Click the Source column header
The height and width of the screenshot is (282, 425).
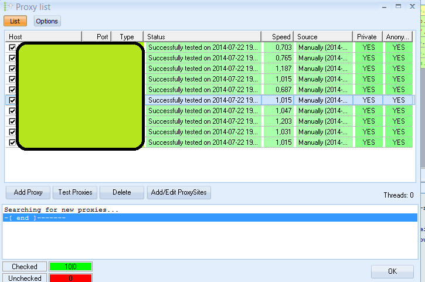[x=322, y=37]
